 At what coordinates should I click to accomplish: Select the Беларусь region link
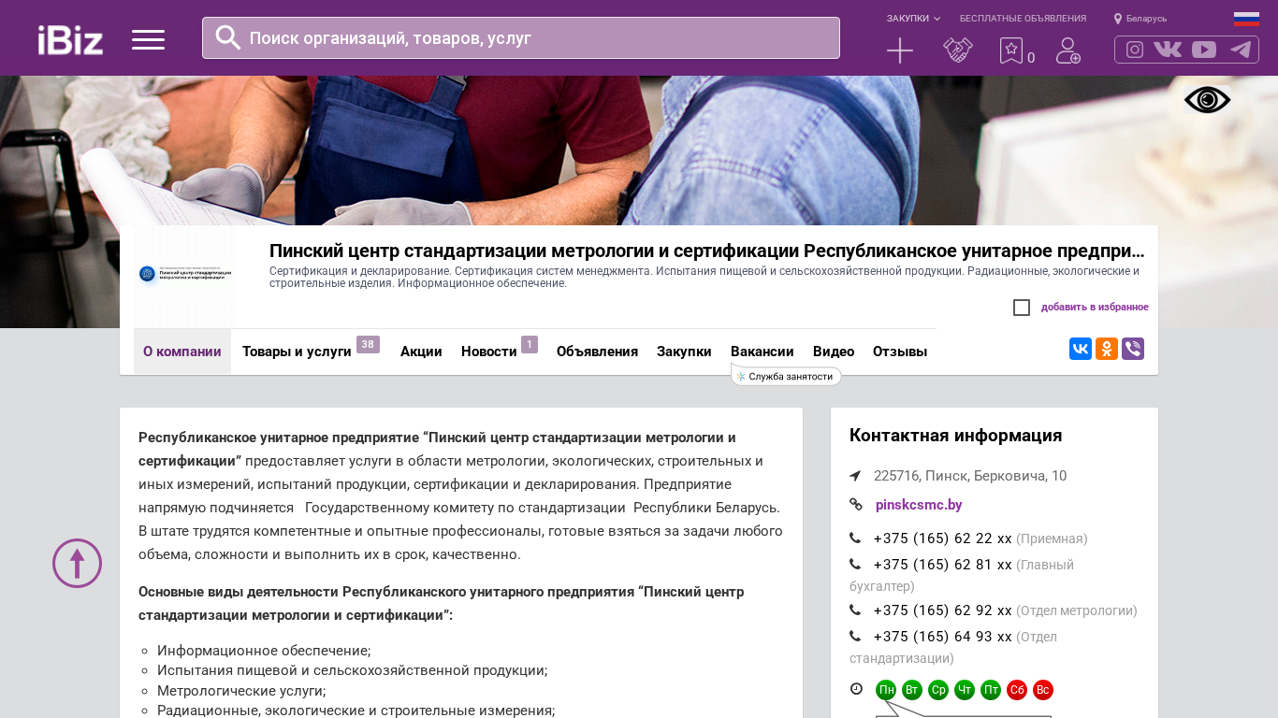pyautogui.click(x=1146, y=19)
